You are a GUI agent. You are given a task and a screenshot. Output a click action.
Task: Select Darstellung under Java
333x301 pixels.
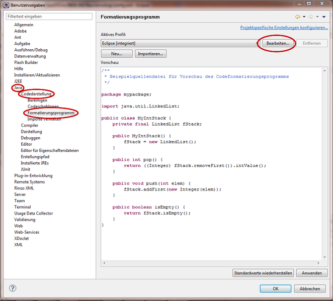tap(31, 132)
